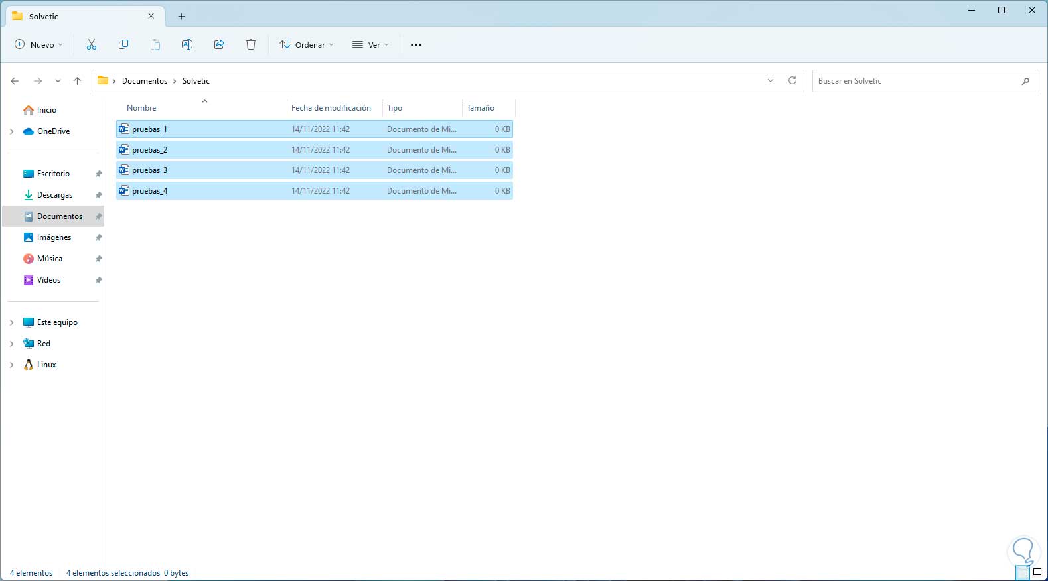Click the search magnifier icon
The height and width of the screenshot is (581, 1048).
(1025, 81)
